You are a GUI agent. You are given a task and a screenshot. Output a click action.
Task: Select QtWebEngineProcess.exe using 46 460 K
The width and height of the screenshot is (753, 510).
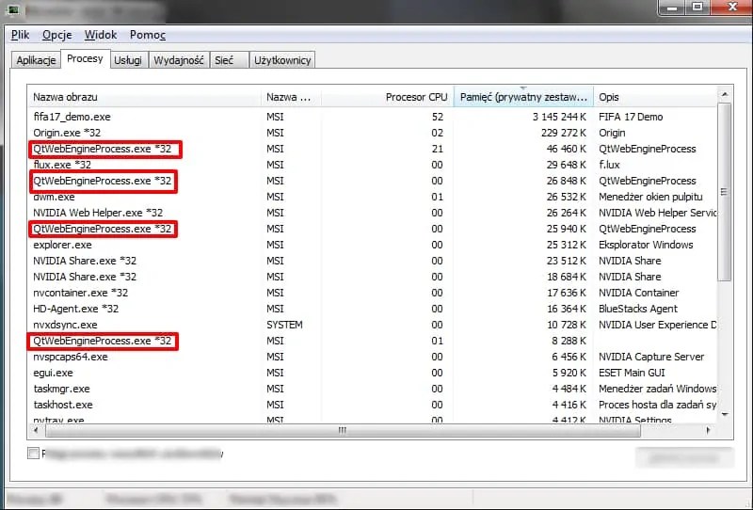pyautogui.click(x=372, y=149)
